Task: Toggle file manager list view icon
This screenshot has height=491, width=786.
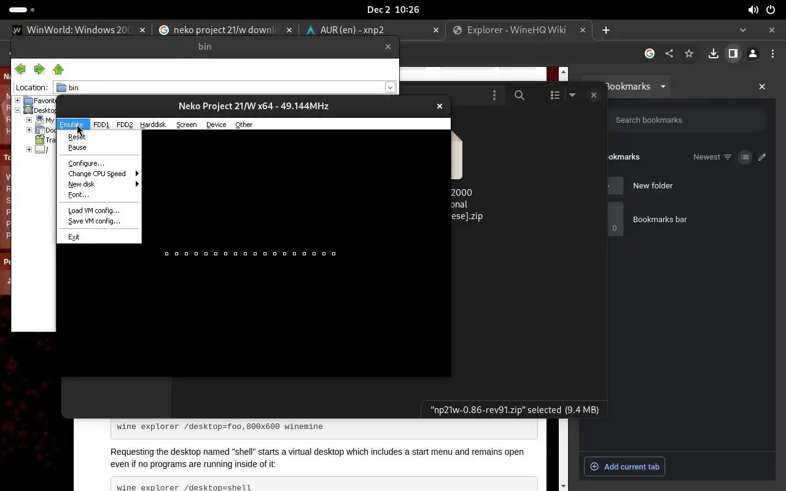Action: [x=555, y=95]
